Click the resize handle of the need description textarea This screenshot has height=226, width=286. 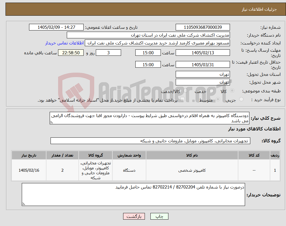(x=51, y=123)
